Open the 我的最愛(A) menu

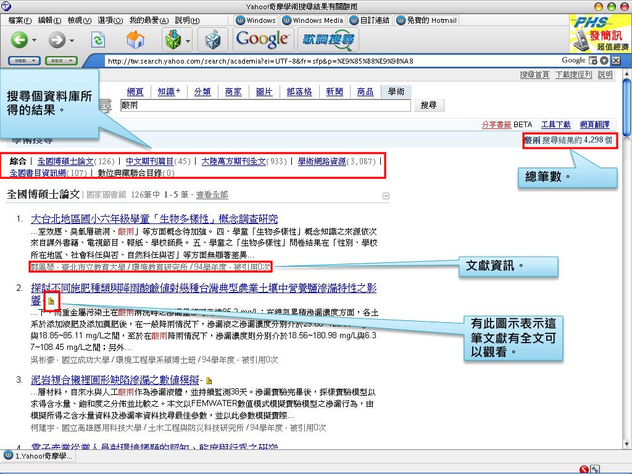pyautogui.click(x=149, y=20)
